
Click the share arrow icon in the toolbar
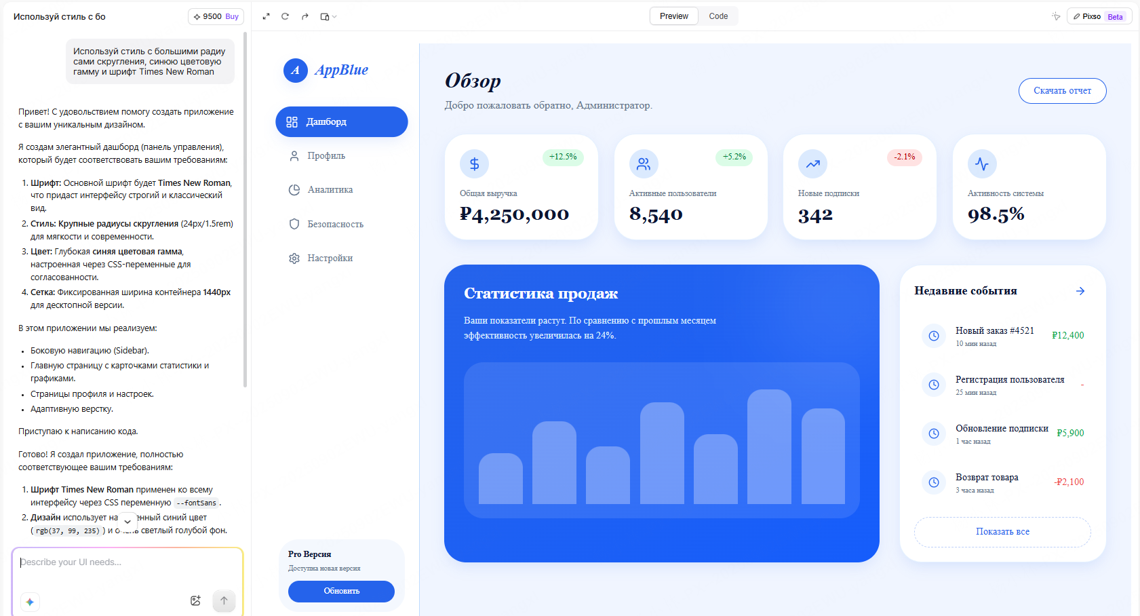tap(305, 16)
